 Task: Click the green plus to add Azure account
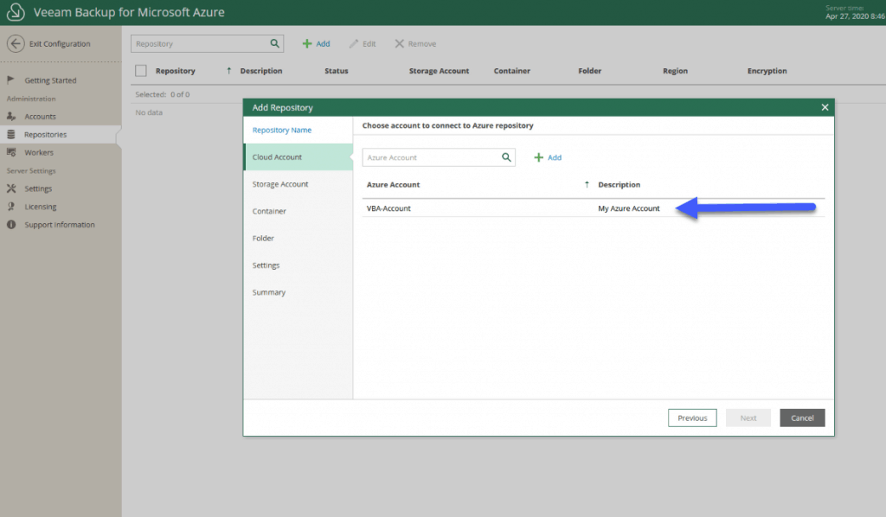point(538,157)
